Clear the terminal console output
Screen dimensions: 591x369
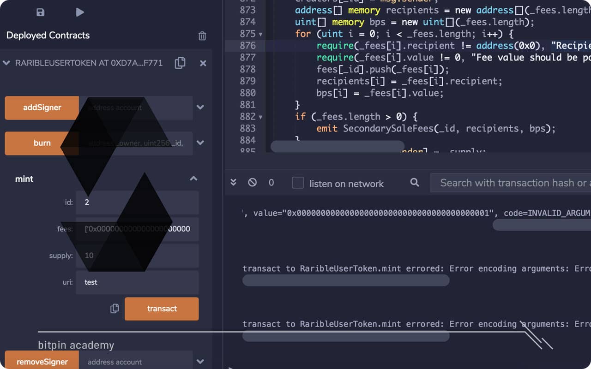tap(252, 183)
